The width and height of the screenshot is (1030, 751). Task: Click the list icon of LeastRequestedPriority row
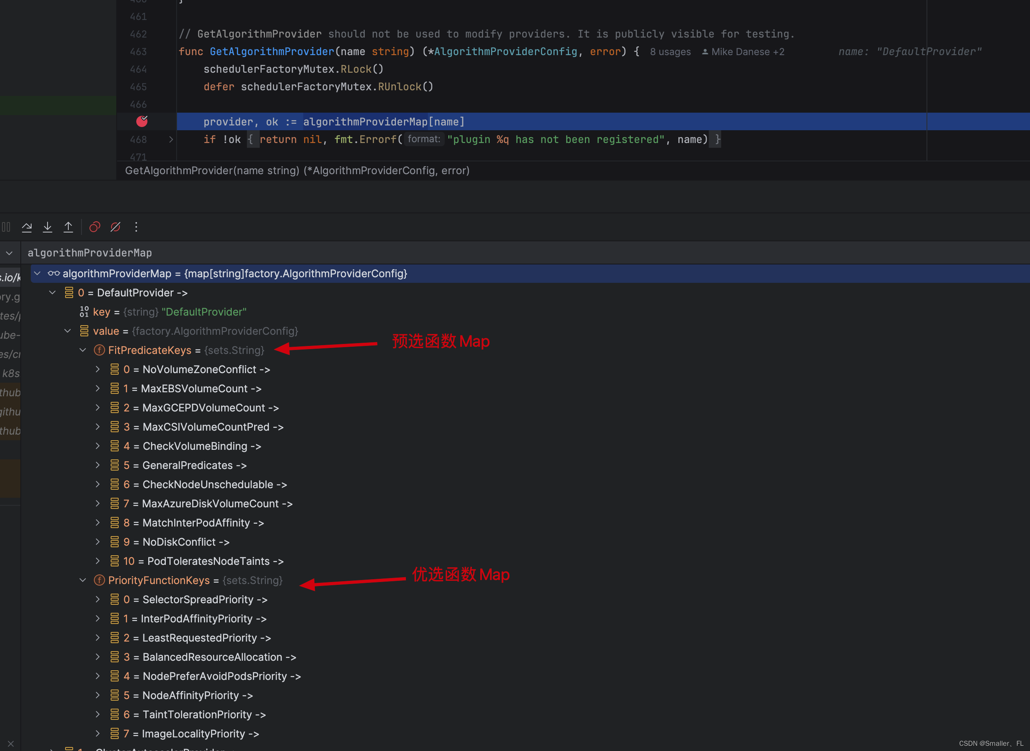coord(115,637)
